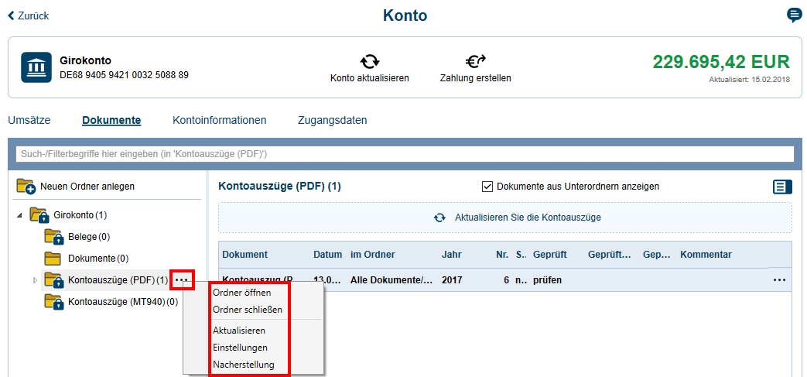The height and width of the screenshot is (377, 807).
Task: Click the locked folder icon of Kontoauszüge (MT940)
Action: click(x=53, y=301)
